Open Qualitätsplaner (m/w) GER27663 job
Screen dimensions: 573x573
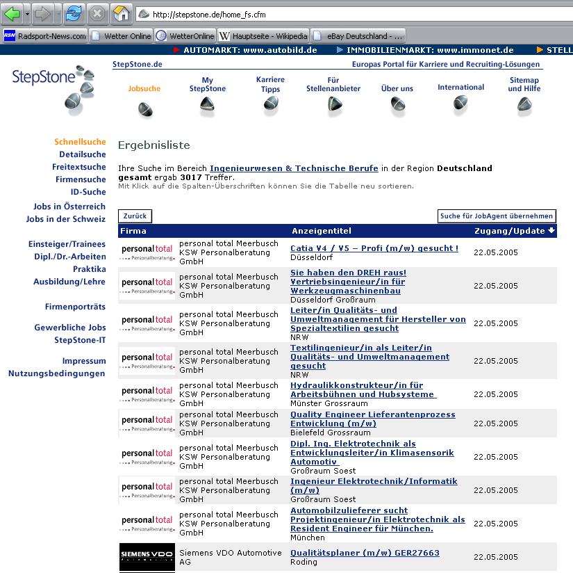365,553
